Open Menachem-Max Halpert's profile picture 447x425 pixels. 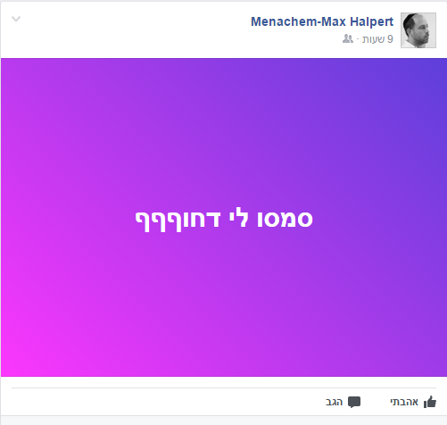coord(418,30)
